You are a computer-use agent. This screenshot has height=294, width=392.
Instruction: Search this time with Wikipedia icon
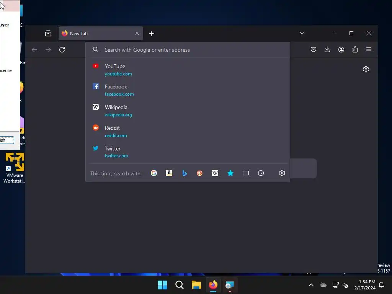click(215, 173)
